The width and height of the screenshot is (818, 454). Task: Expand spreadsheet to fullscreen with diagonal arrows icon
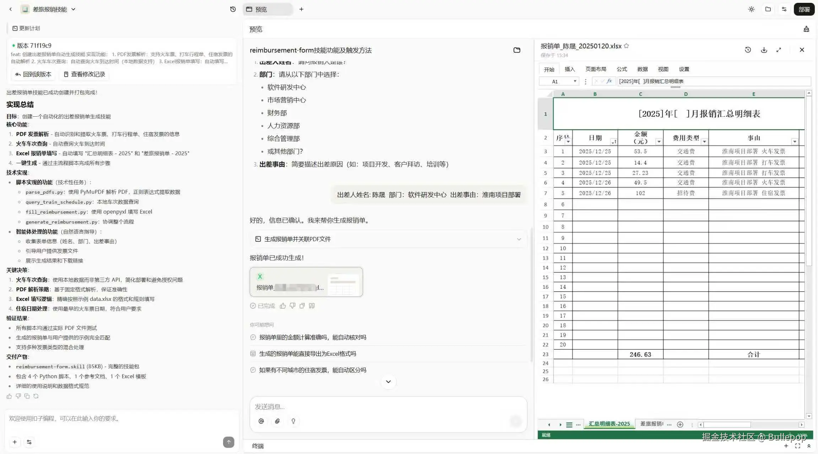coord(779,50)
